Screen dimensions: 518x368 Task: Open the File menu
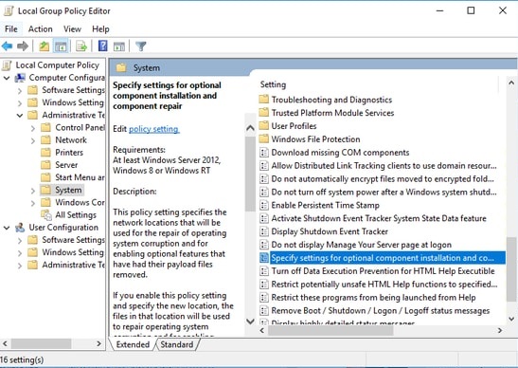[11, 29]
